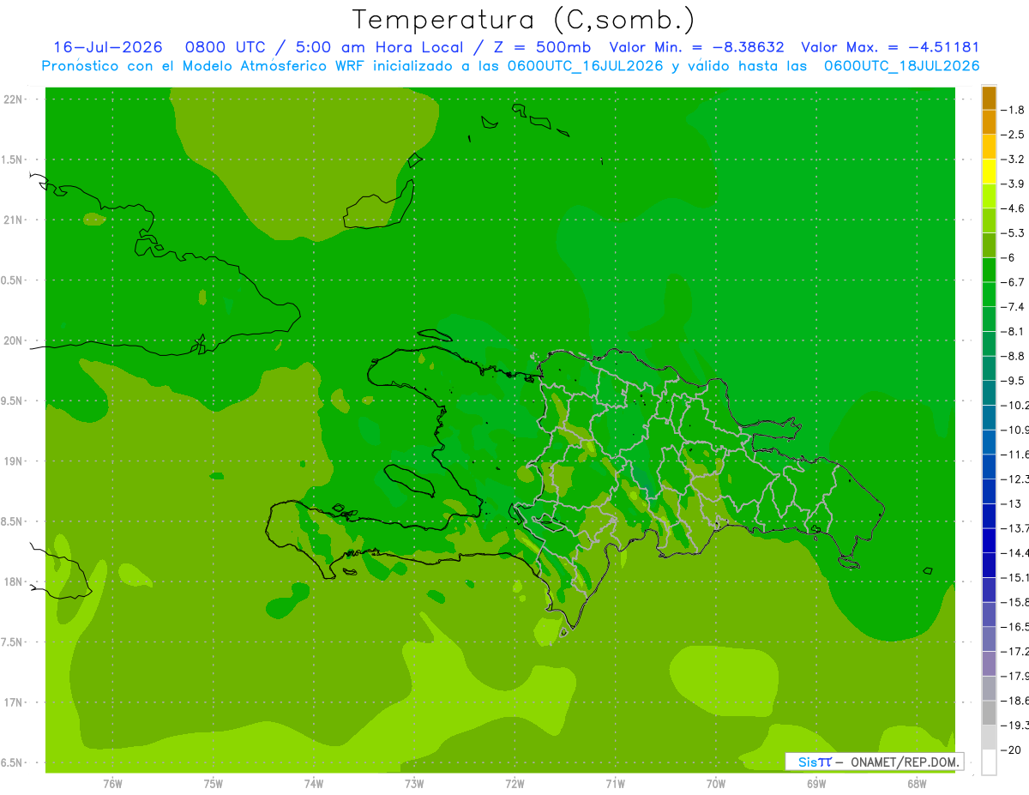The image size is (1029, 795).
Task: Click the "0800 UTC" time text
Action: [226, 47]
